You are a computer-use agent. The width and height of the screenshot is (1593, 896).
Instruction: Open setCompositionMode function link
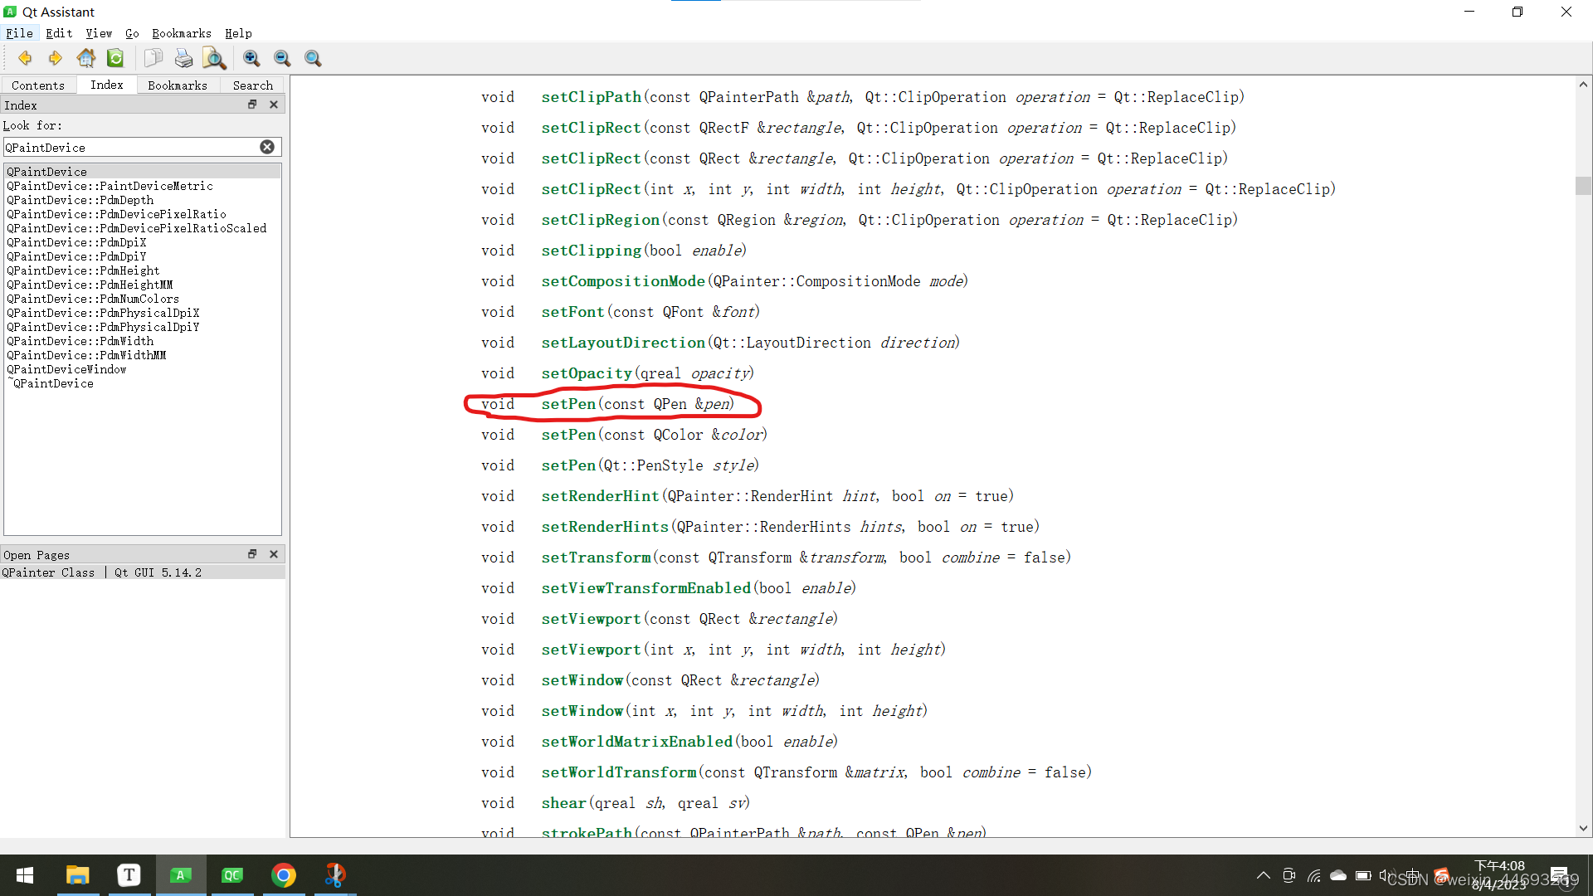[x=623, y=281]
